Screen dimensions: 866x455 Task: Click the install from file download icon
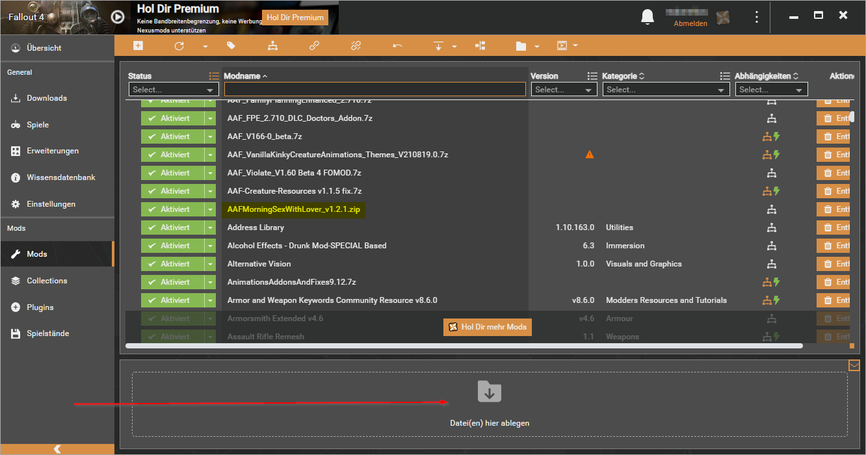point(438,46)
